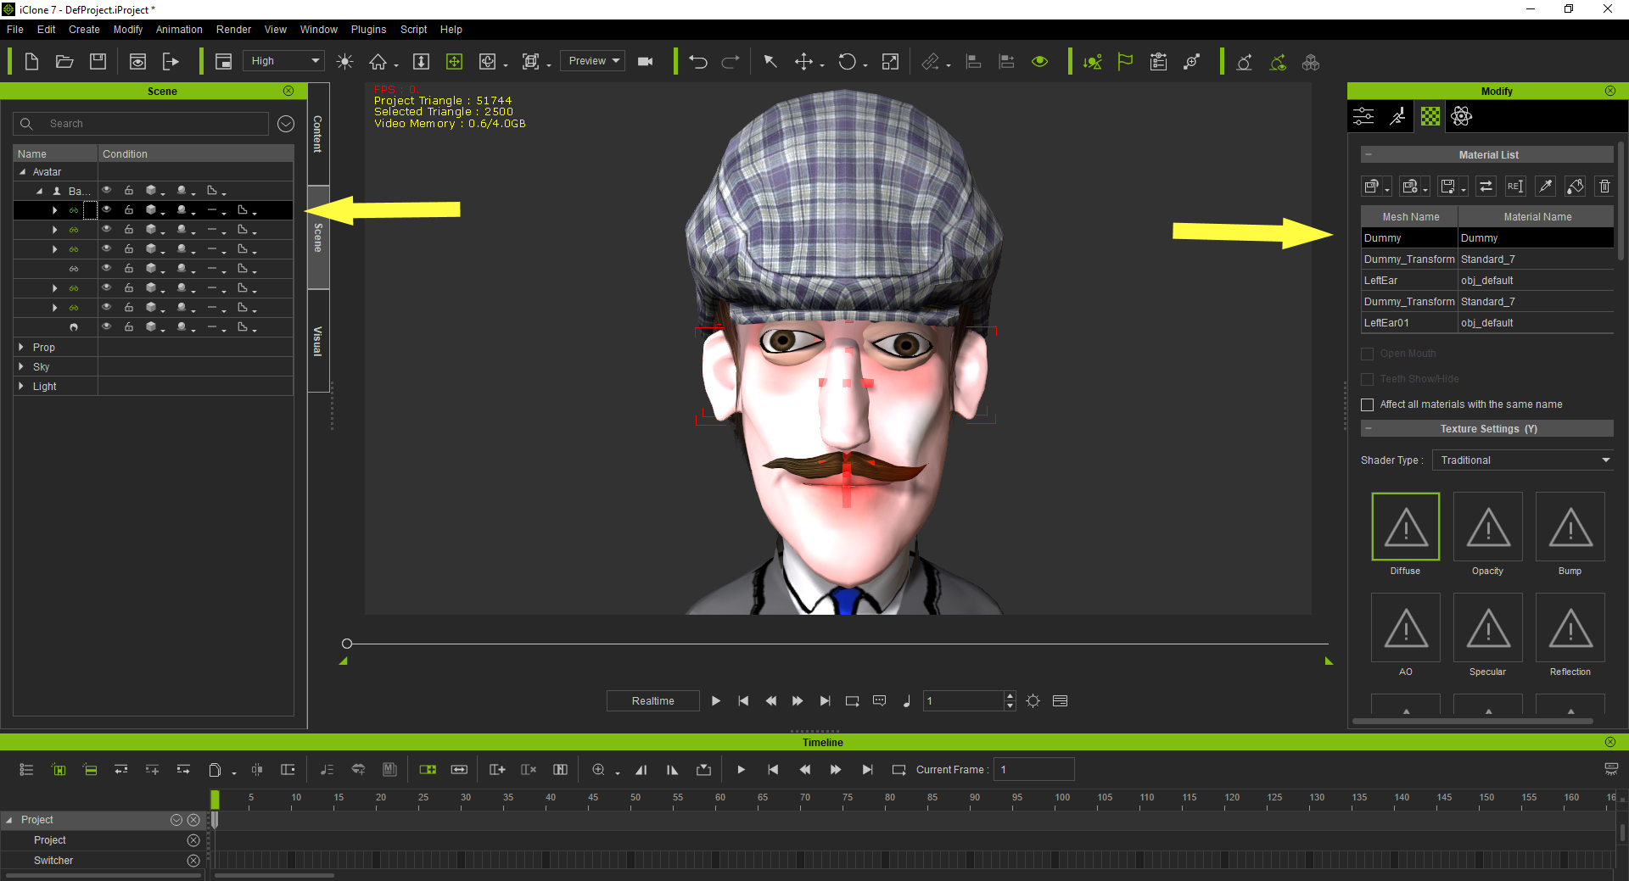The image size is (1629, 881).
Task: Click the Scene Search field
Action: point(141,124)
